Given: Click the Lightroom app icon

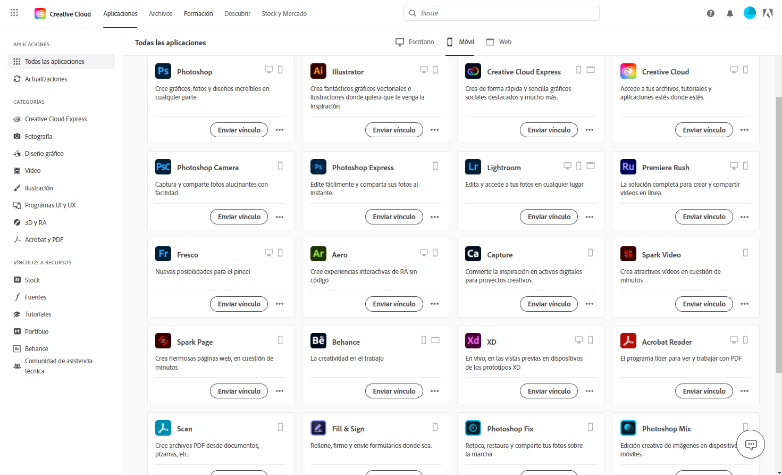Looking at the screenshot, I should tap(473, 166).
